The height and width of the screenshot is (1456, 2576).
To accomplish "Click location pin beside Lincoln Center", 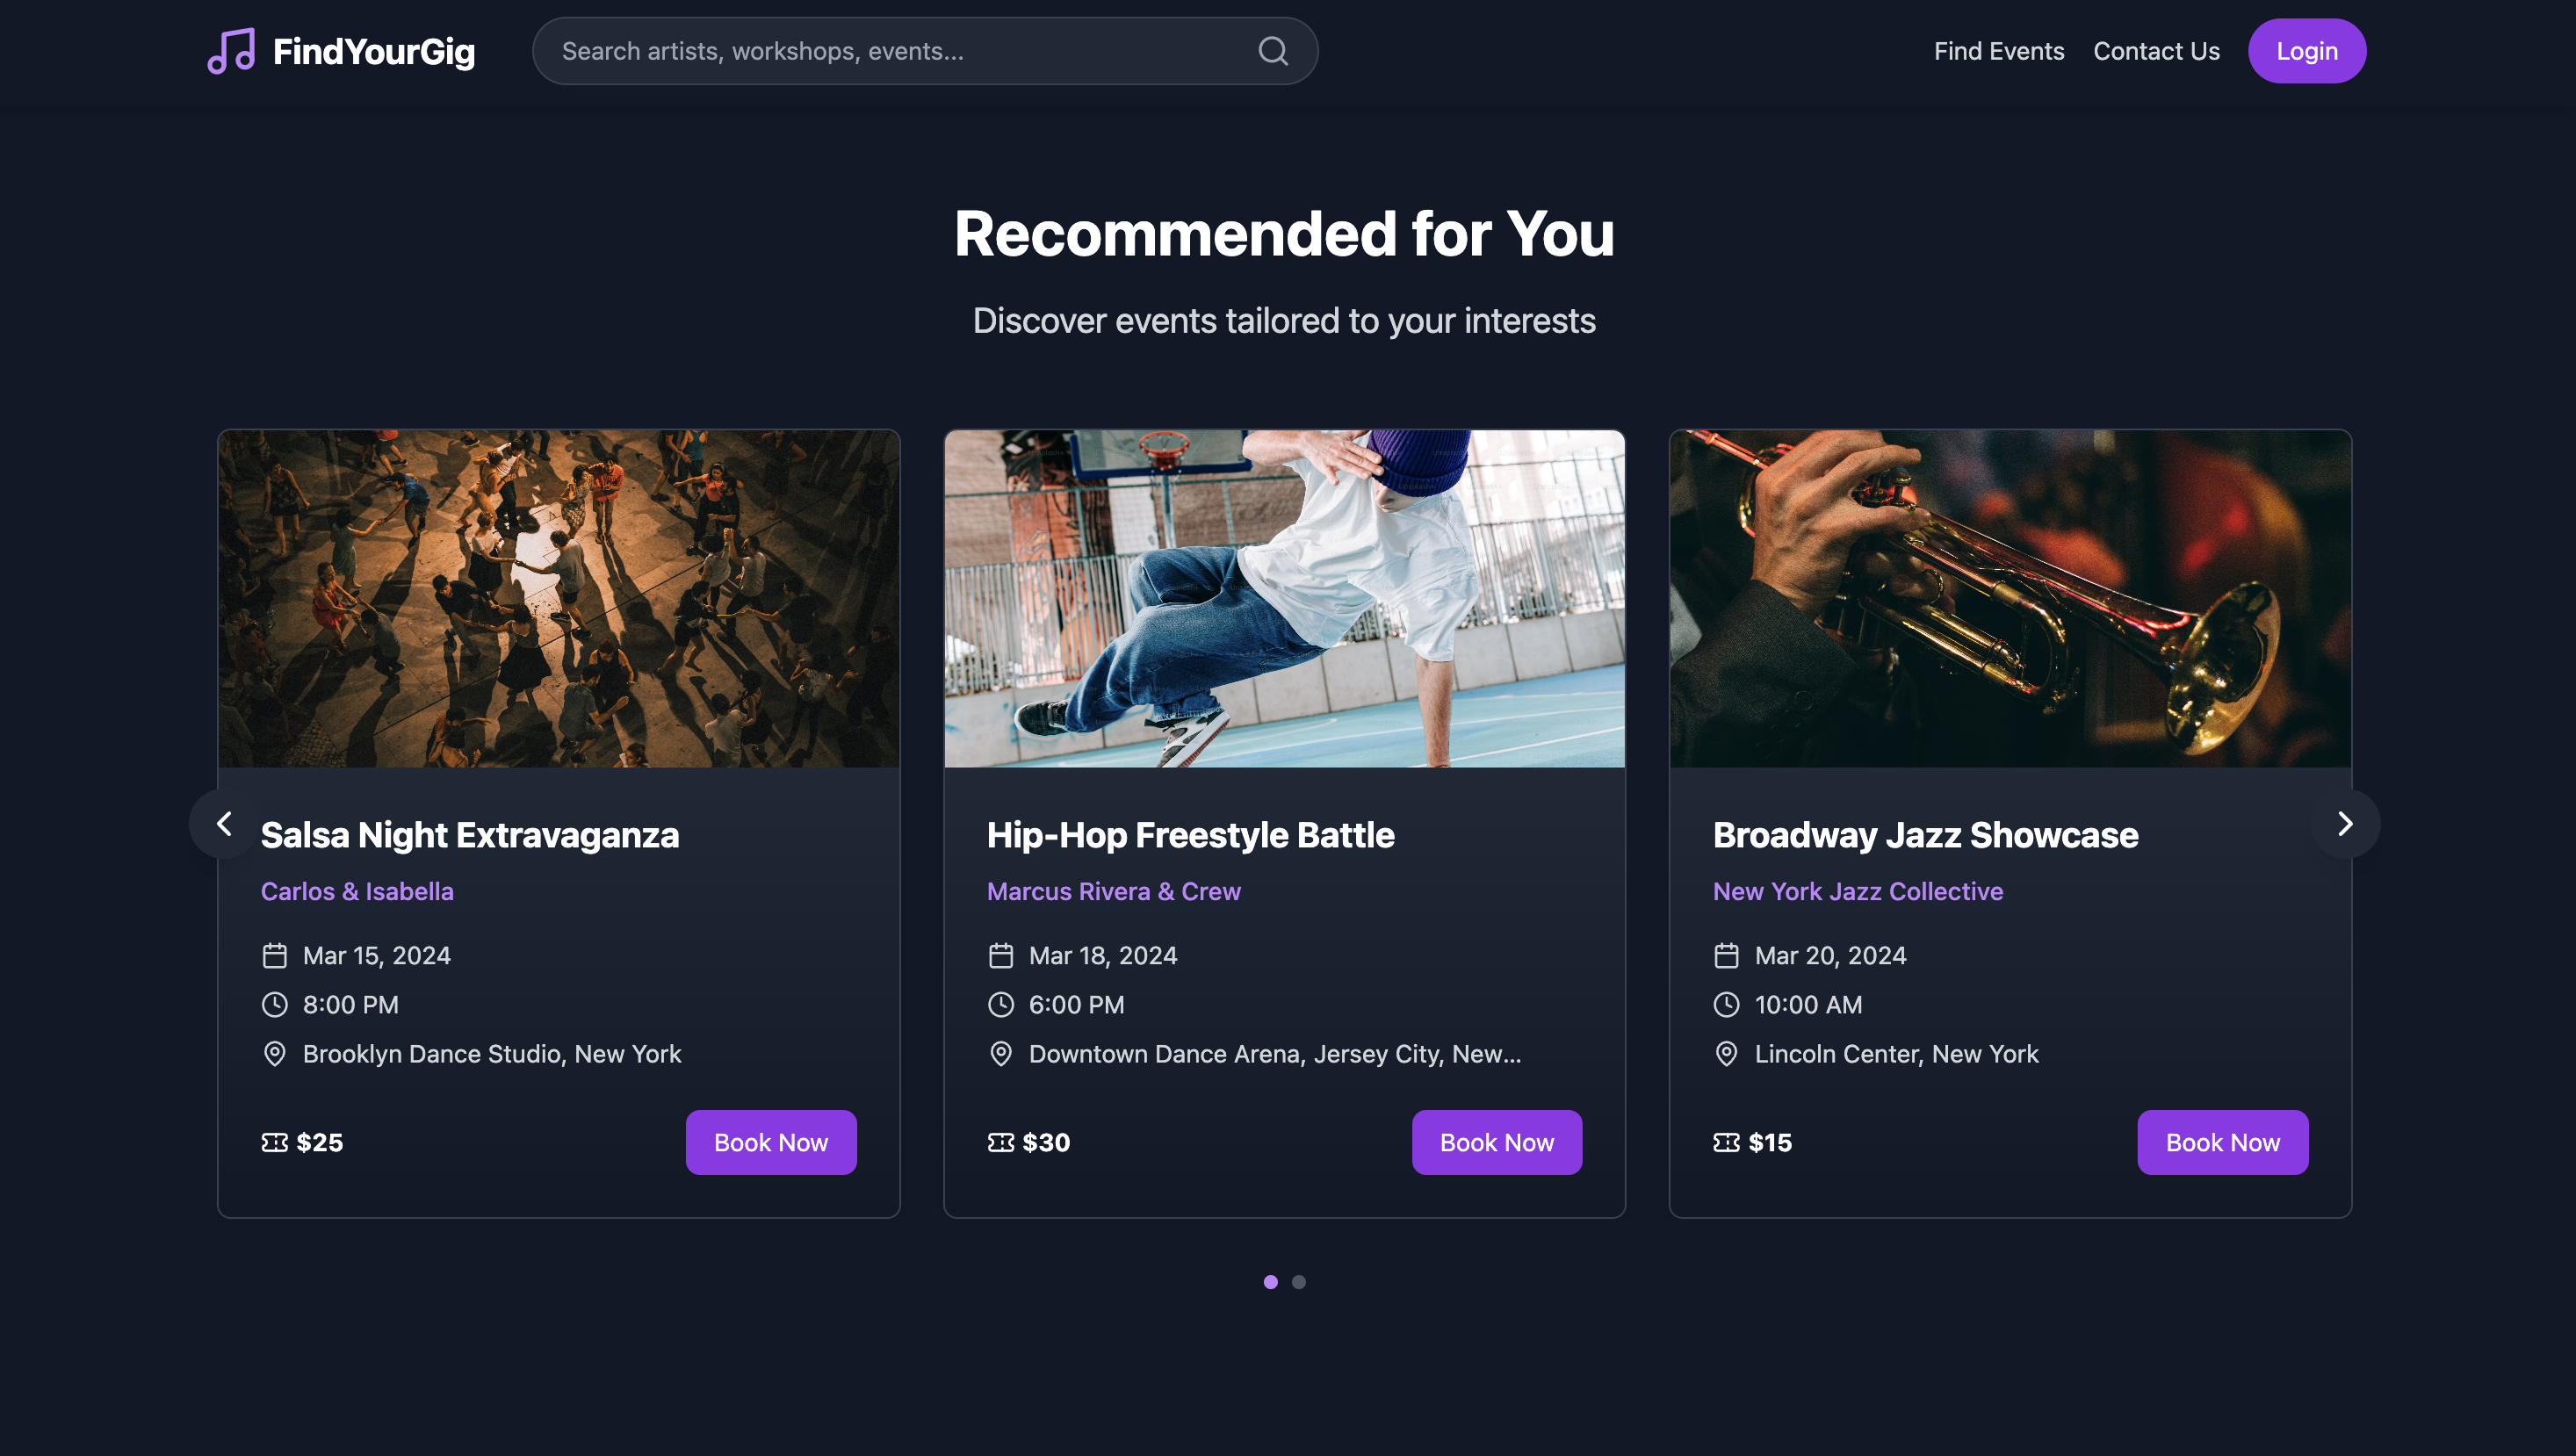I will click(1726, 1054).
